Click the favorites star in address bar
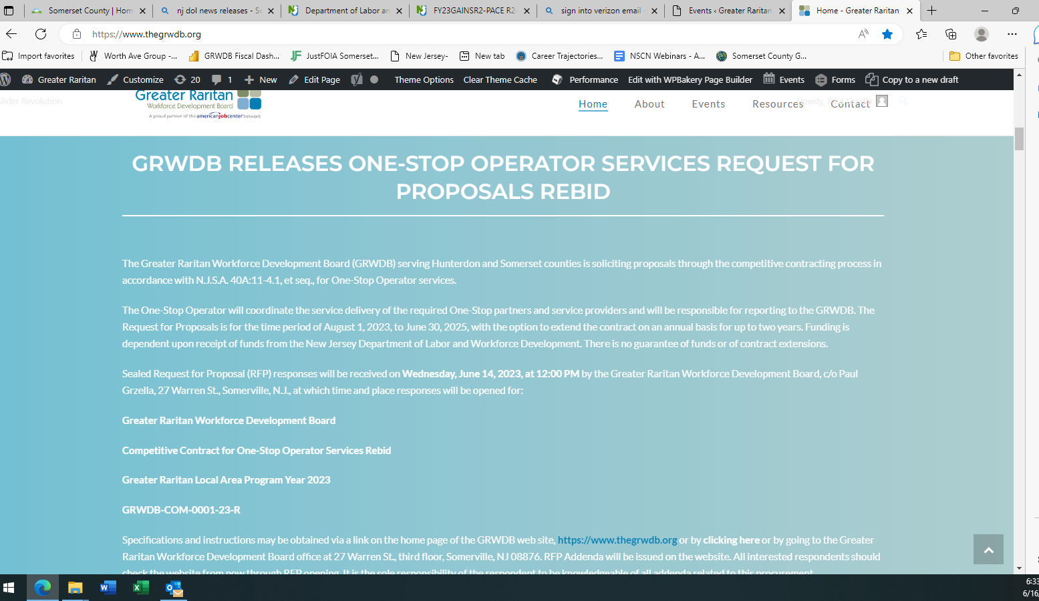Viewport: 1039px width, 601px height. (887, 34)
